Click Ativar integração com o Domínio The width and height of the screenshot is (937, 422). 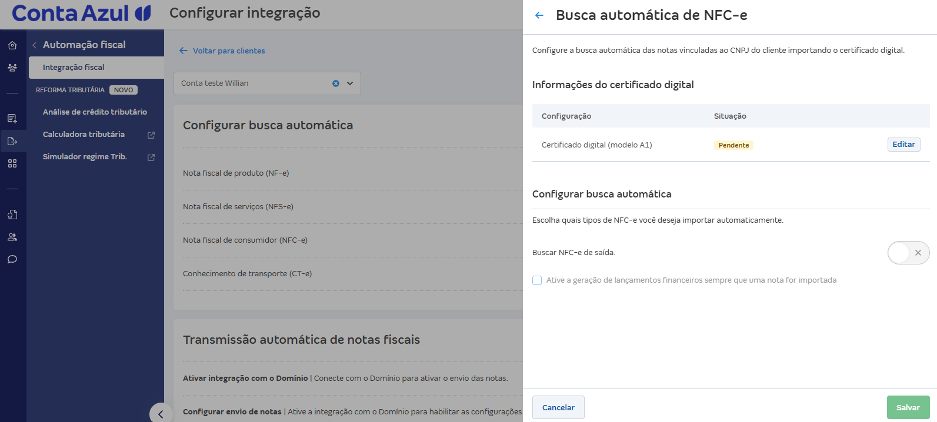click(x=245, y=378)
